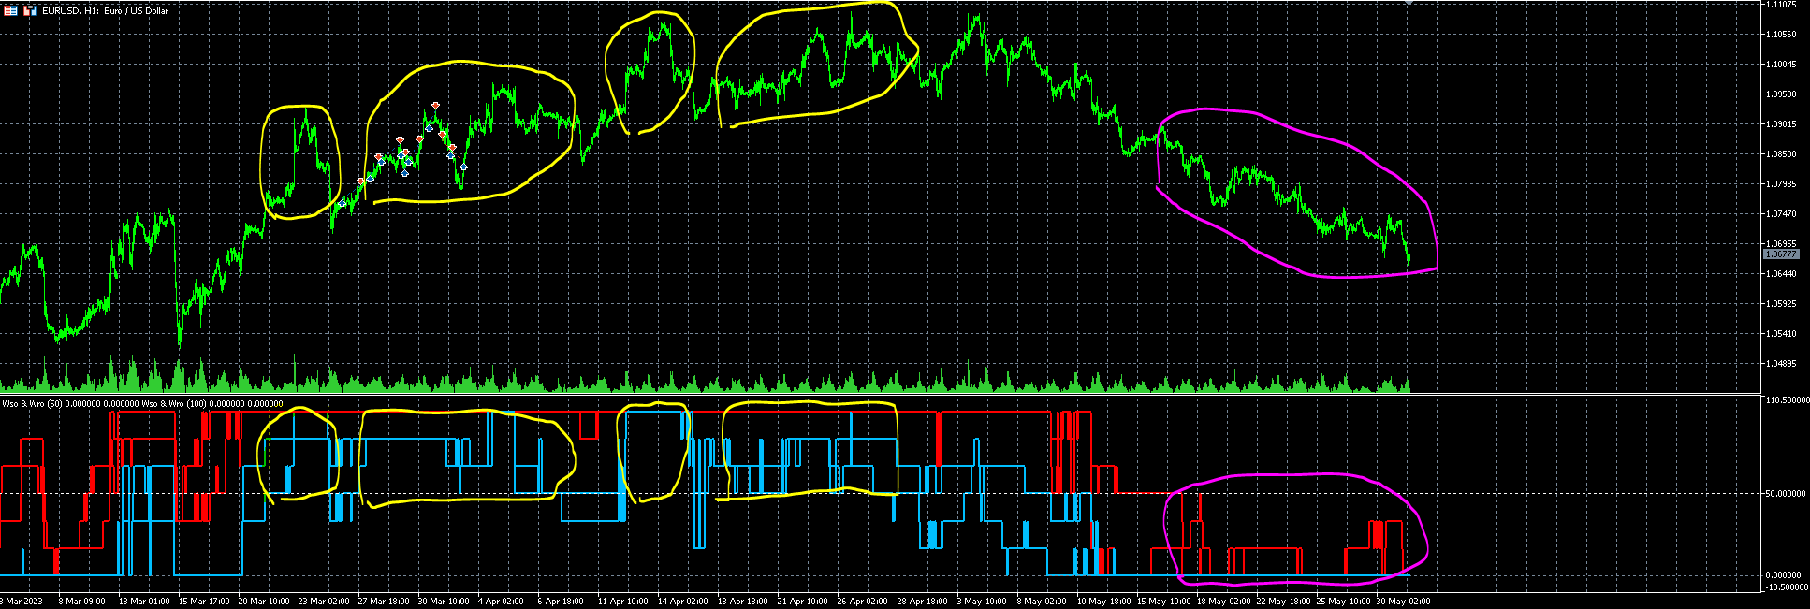Click the 1.05410 price scale label

[x=1781, y=334]
